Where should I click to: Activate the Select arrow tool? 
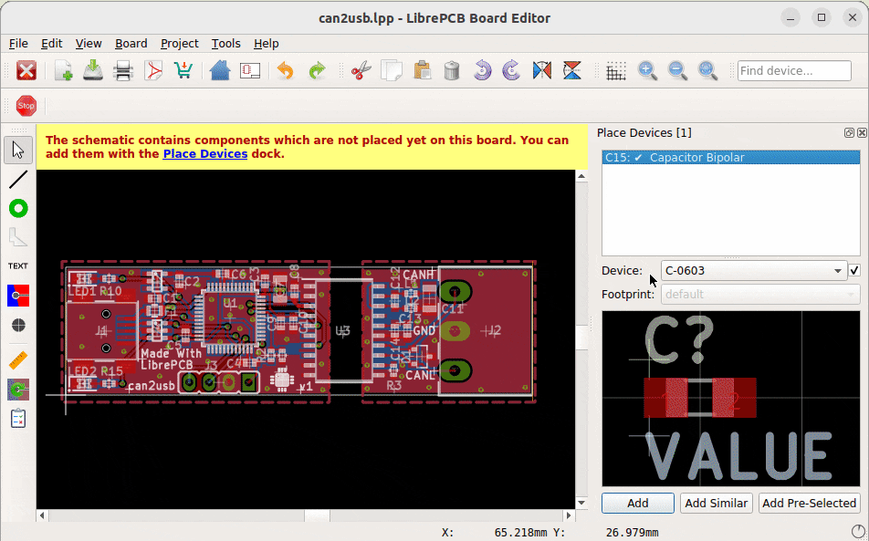click(x=18, y=150)
